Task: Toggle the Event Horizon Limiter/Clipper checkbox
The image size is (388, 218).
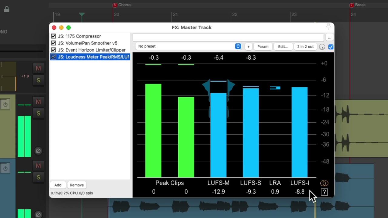Action: (x=53, y=50)
